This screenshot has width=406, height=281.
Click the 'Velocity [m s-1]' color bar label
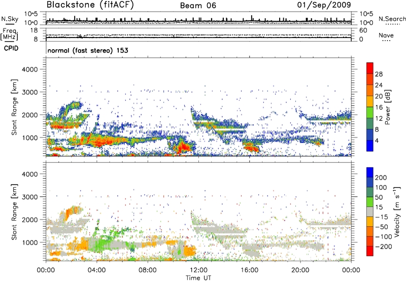pos(396,212)
